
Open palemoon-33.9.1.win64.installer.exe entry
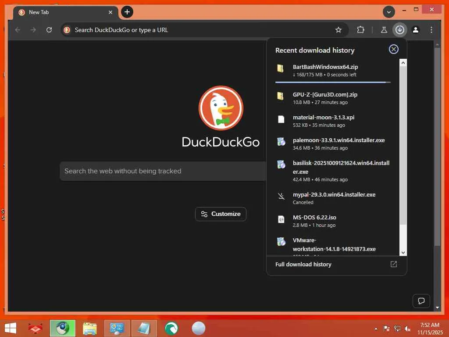333,144
